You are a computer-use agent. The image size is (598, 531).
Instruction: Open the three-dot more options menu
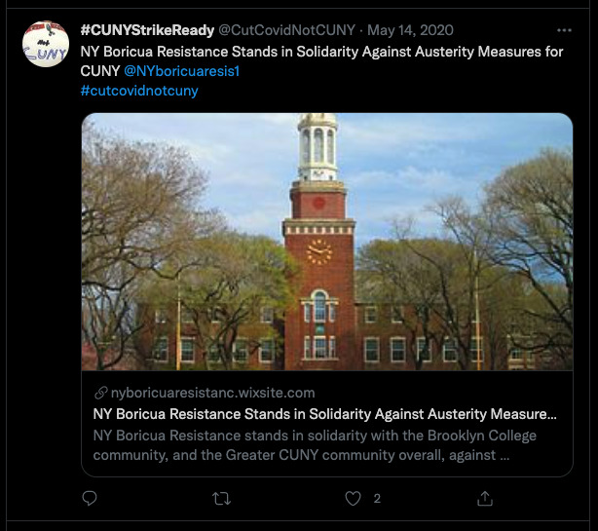(x=566, y=31)
